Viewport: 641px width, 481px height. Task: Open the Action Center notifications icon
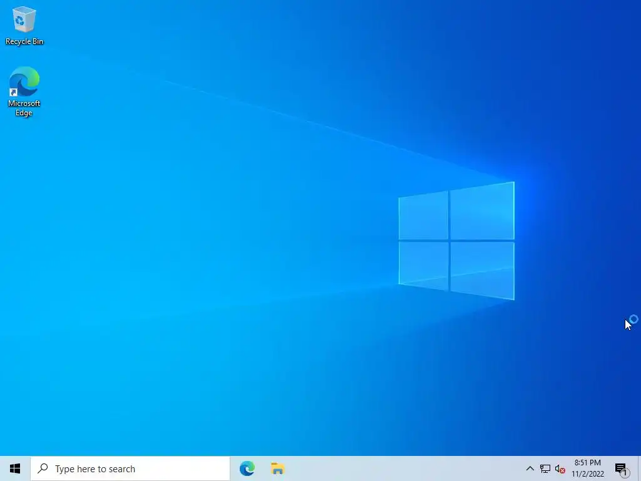click(x=622, y=468)
